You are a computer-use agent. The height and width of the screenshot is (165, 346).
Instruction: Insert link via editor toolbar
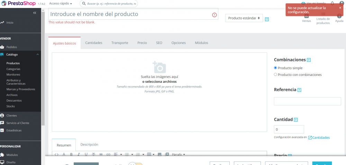pyautogui.click(x=108, y=154)
